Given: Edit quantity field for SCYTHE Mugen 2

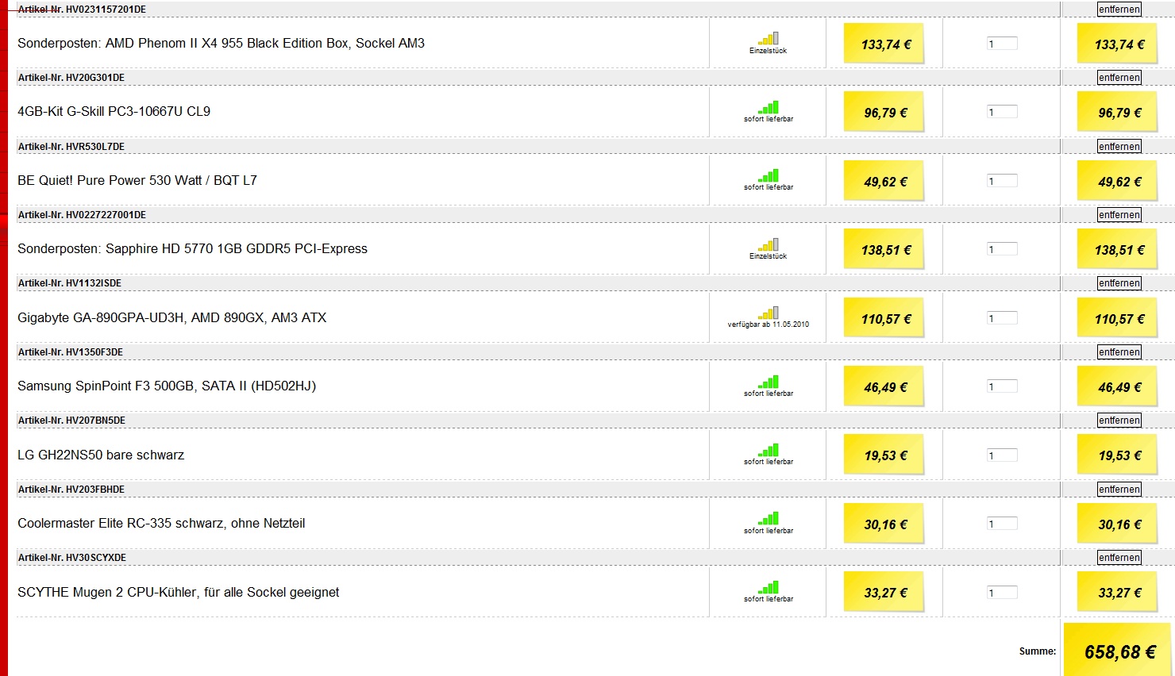Looking at the screenshot, I should click(x=1002, y=593).
